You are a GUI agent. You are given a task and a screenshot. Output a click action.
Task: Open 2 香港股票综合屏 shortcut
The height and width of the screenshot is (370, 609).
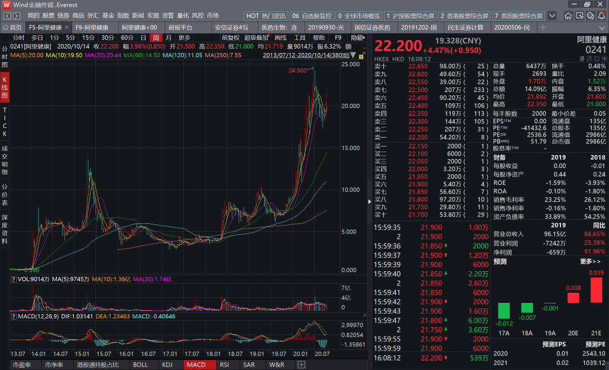coord(464,16)
